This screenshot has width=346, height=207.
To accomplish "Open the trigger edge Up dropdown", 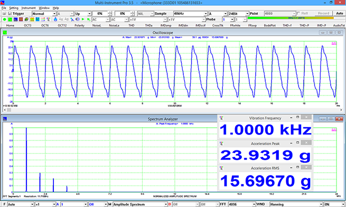I will pos(83,14).
